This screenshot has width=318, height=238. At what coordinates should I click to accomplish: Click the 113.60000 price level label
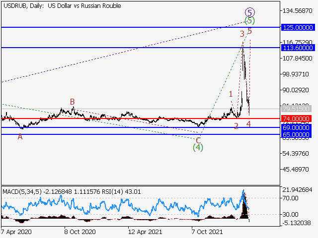click(x=298, y=48)
